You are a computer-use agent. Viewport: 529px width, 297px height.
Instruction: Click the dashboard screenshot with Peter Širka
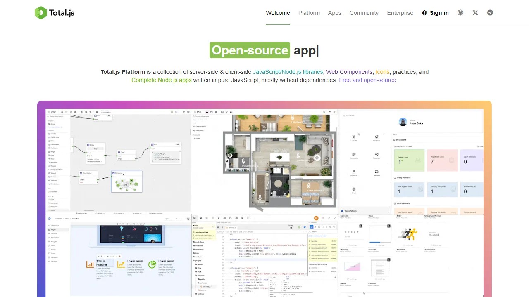coord(411,161)
